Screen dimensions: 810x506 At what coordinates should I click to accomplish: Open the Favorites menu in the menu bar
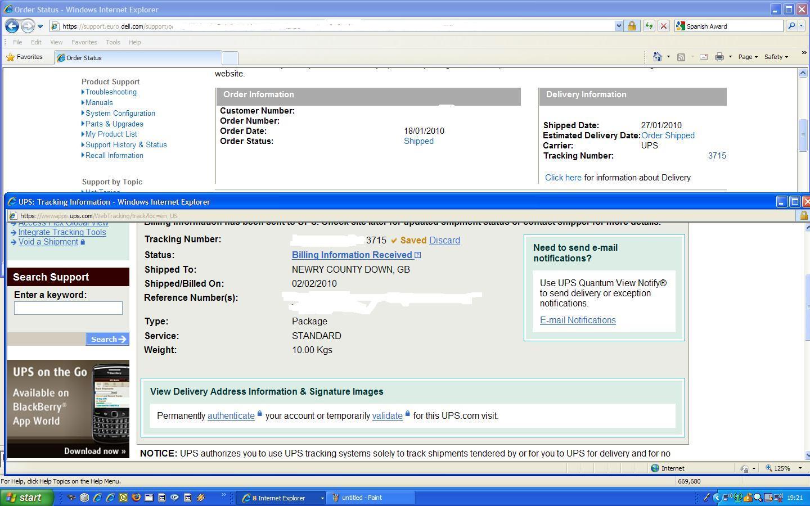(x=84, y=42)
